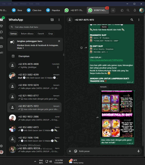Open the conversation menu three dots

[x=139, y=20]
